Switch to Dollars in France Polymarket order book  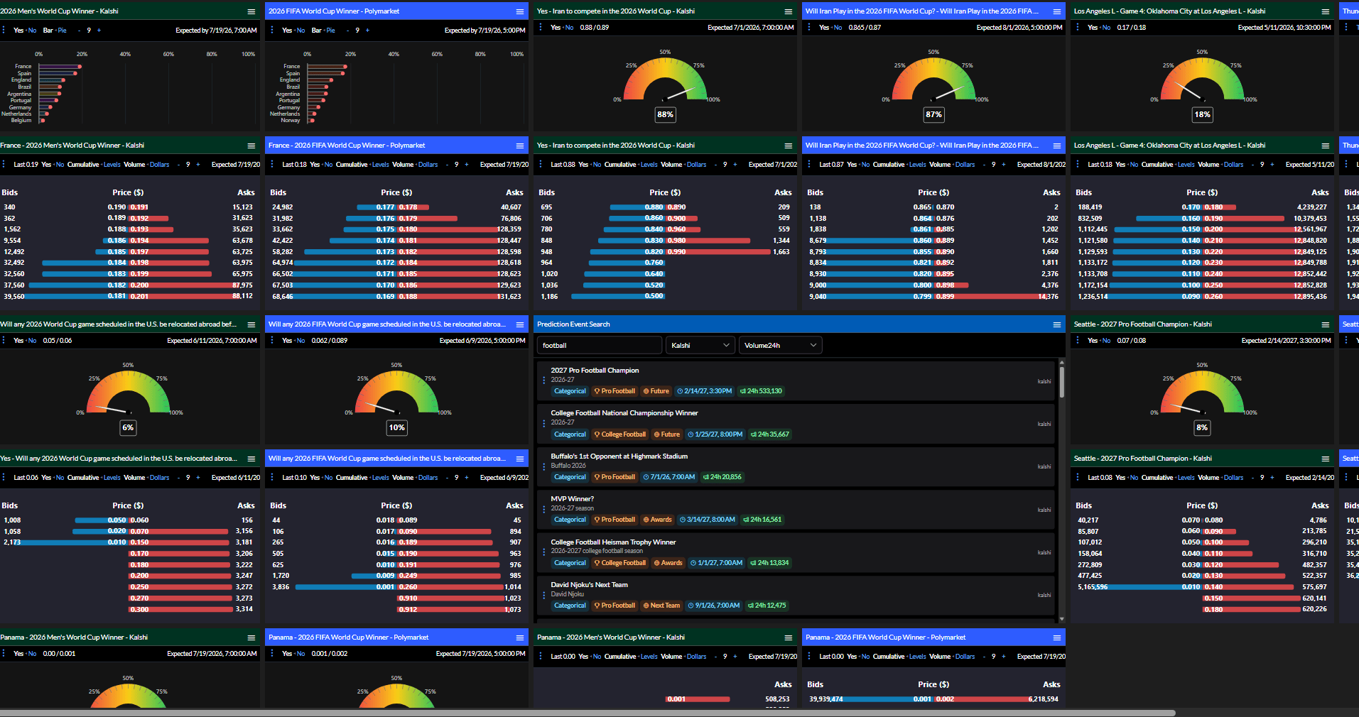(x=428, y=165)
